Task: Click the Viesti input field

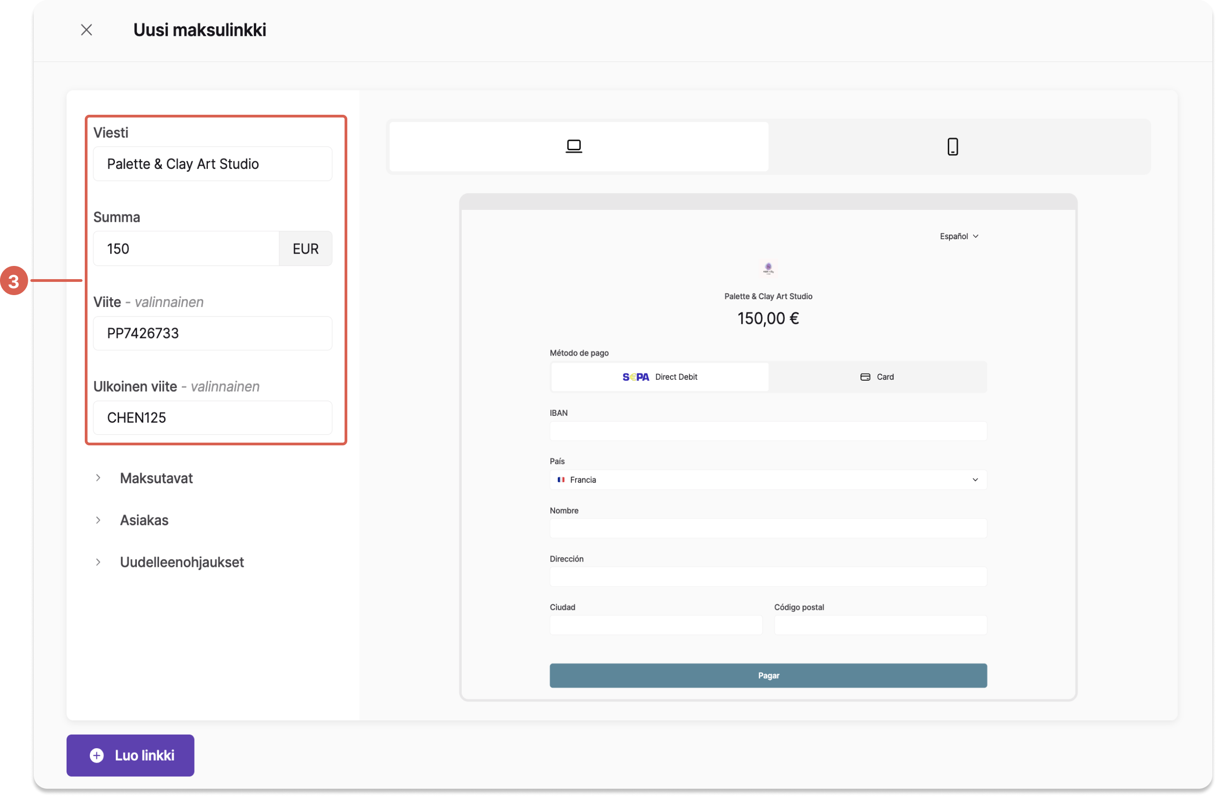Action: tap(212, 164)
